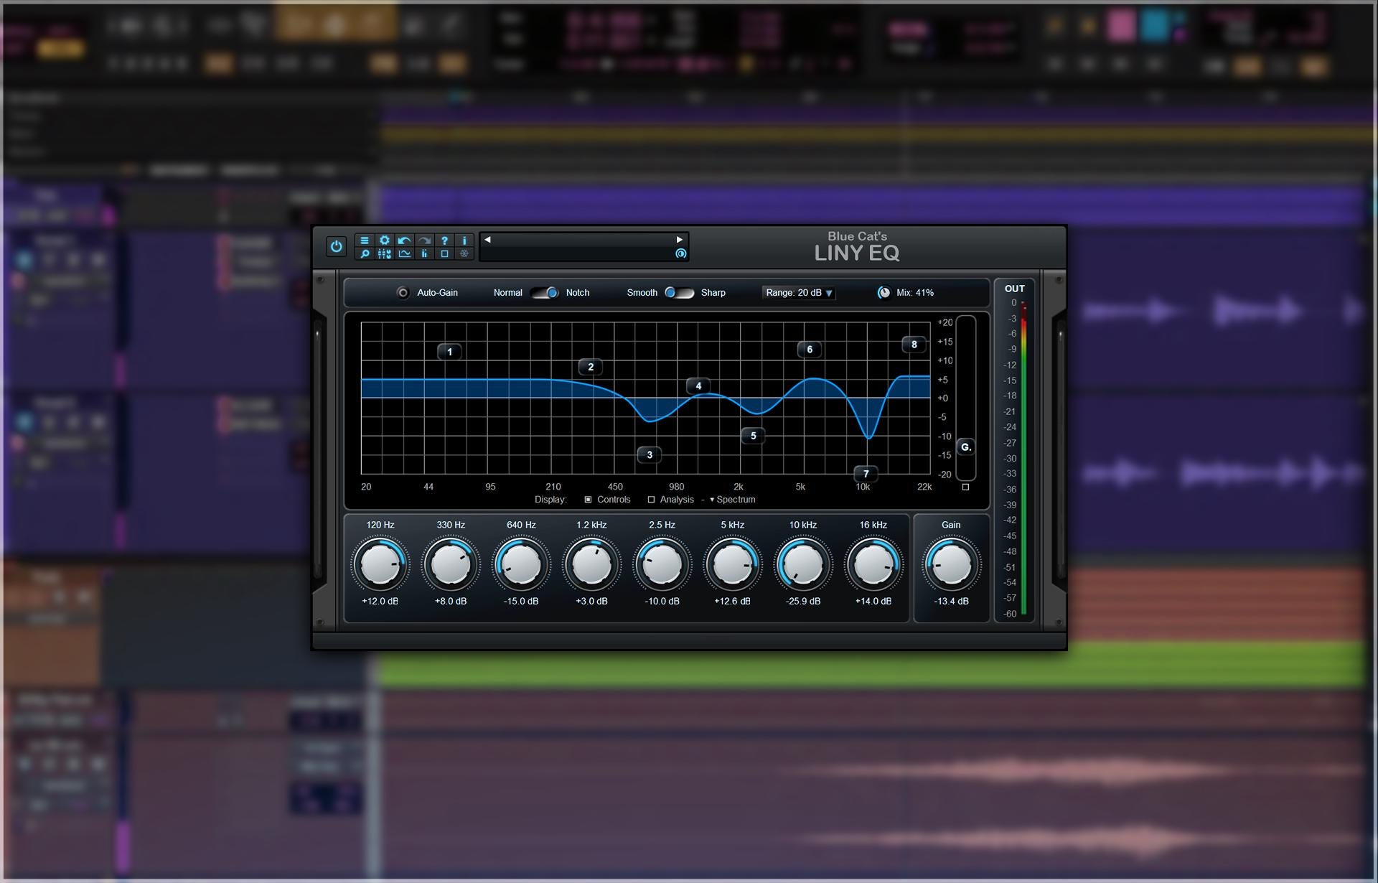Viewport: 1378px width, 883px height.
Task: Select band handle 5 on the graph
Action: tap(753, 435)
